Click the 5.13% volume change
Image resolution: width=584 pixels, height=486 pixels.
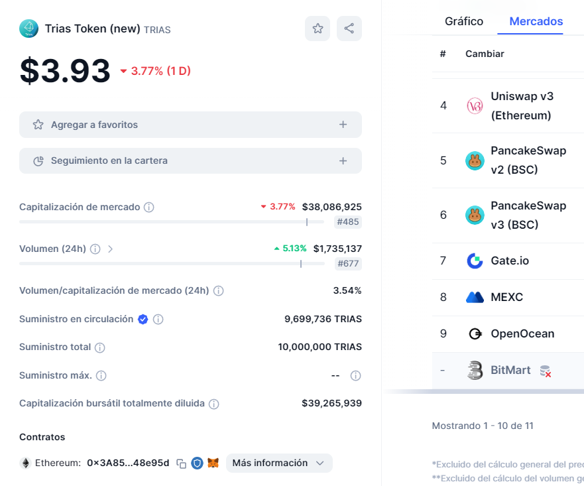click(x=290, y=249)
